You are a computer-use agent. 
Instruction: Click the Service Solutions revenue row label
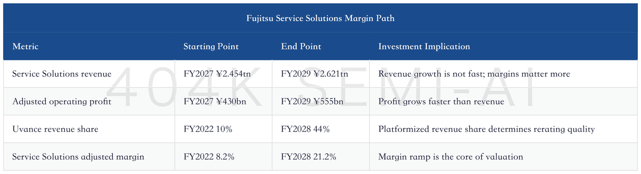62,74
